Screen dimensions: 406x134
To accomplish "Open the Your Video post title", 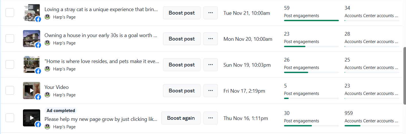I will coord(57,87).
